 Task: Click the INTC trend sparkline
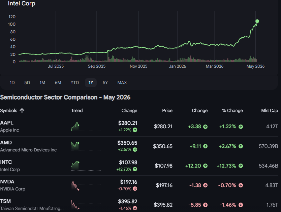tap(86, 166)
